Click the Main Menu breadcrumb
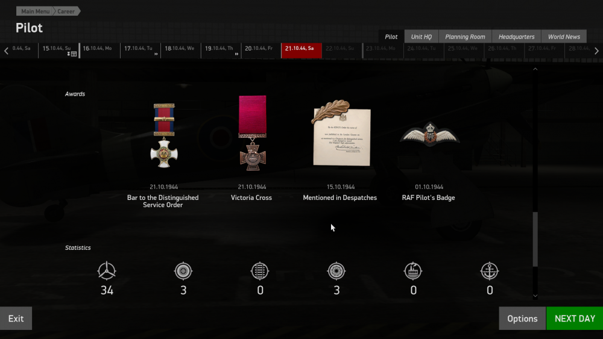The height and width of the screenshot is (339, 603). click(x=34, y=11)
